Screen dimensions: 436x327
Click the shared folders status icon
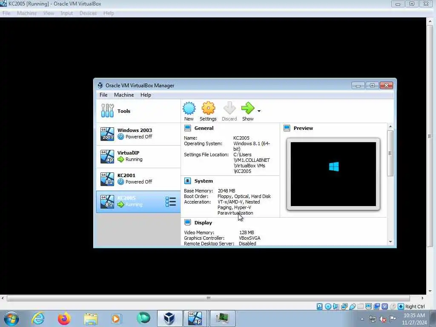point(360,307)
